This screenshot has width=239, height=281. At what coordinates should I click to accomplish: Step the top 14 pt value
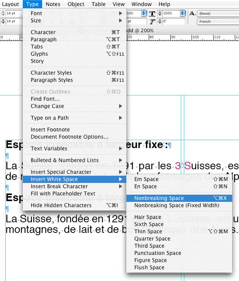(3, 13)
